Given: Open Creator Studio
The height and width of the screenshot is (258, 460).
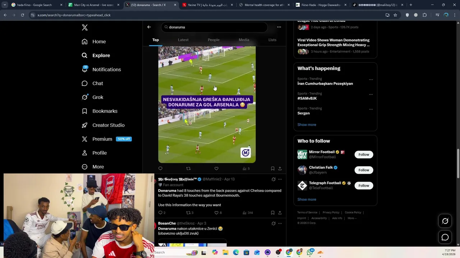Looking at the screenshot, I should point(103,125).
